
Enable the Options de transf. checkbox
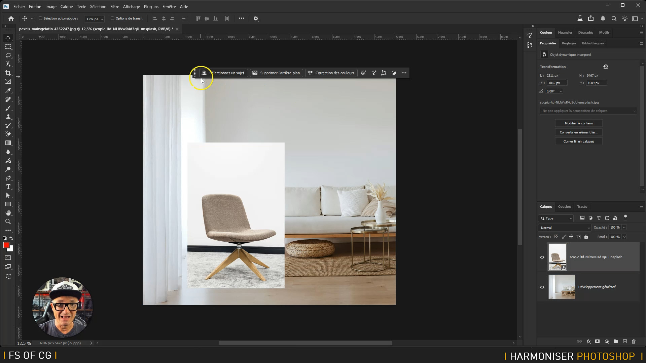[112, 18]
